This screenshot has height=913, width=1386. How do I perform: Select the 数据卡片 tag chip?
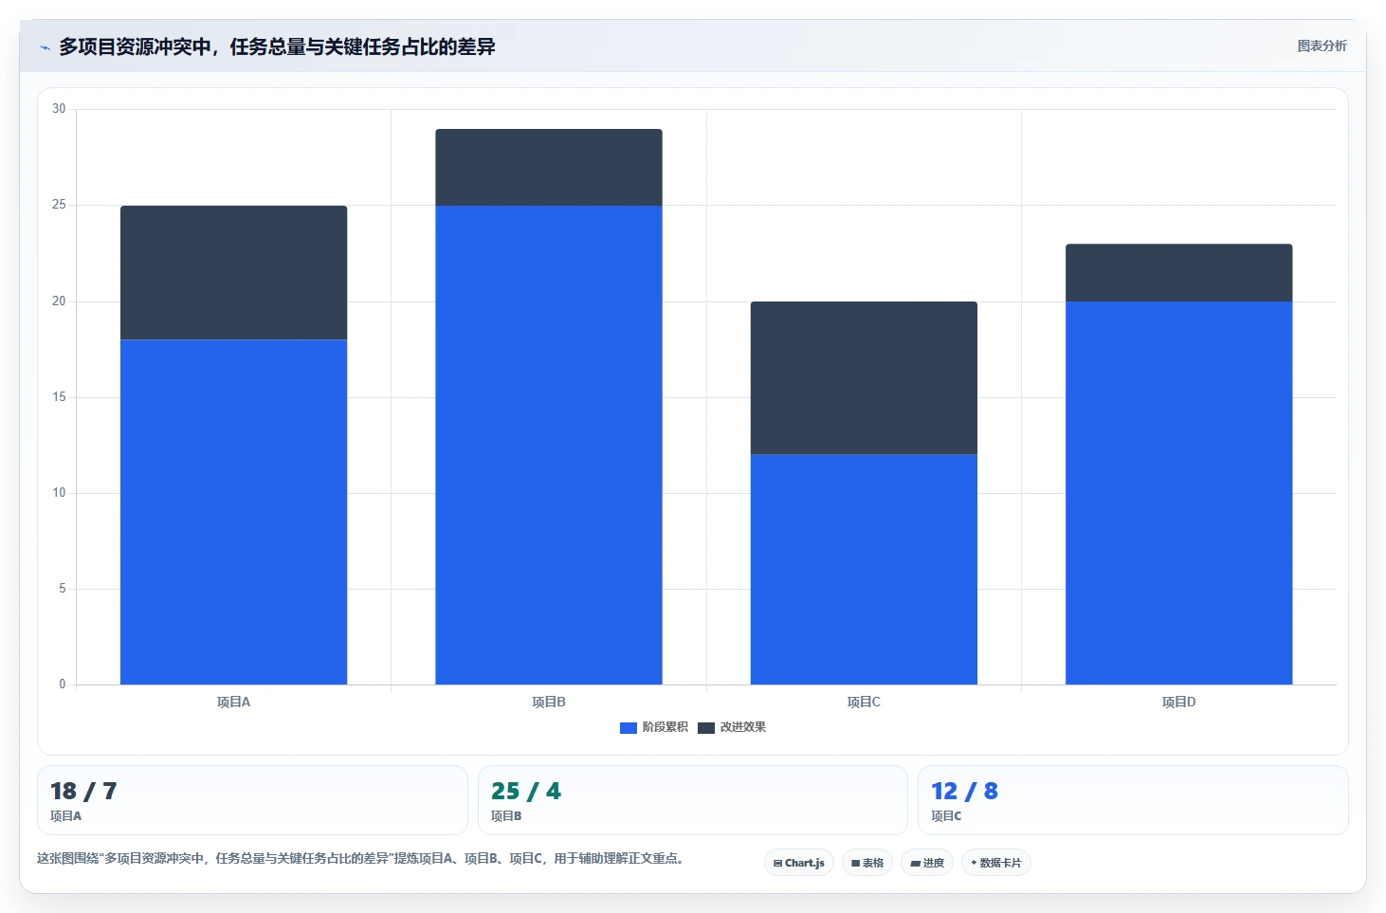click(996, 863)
